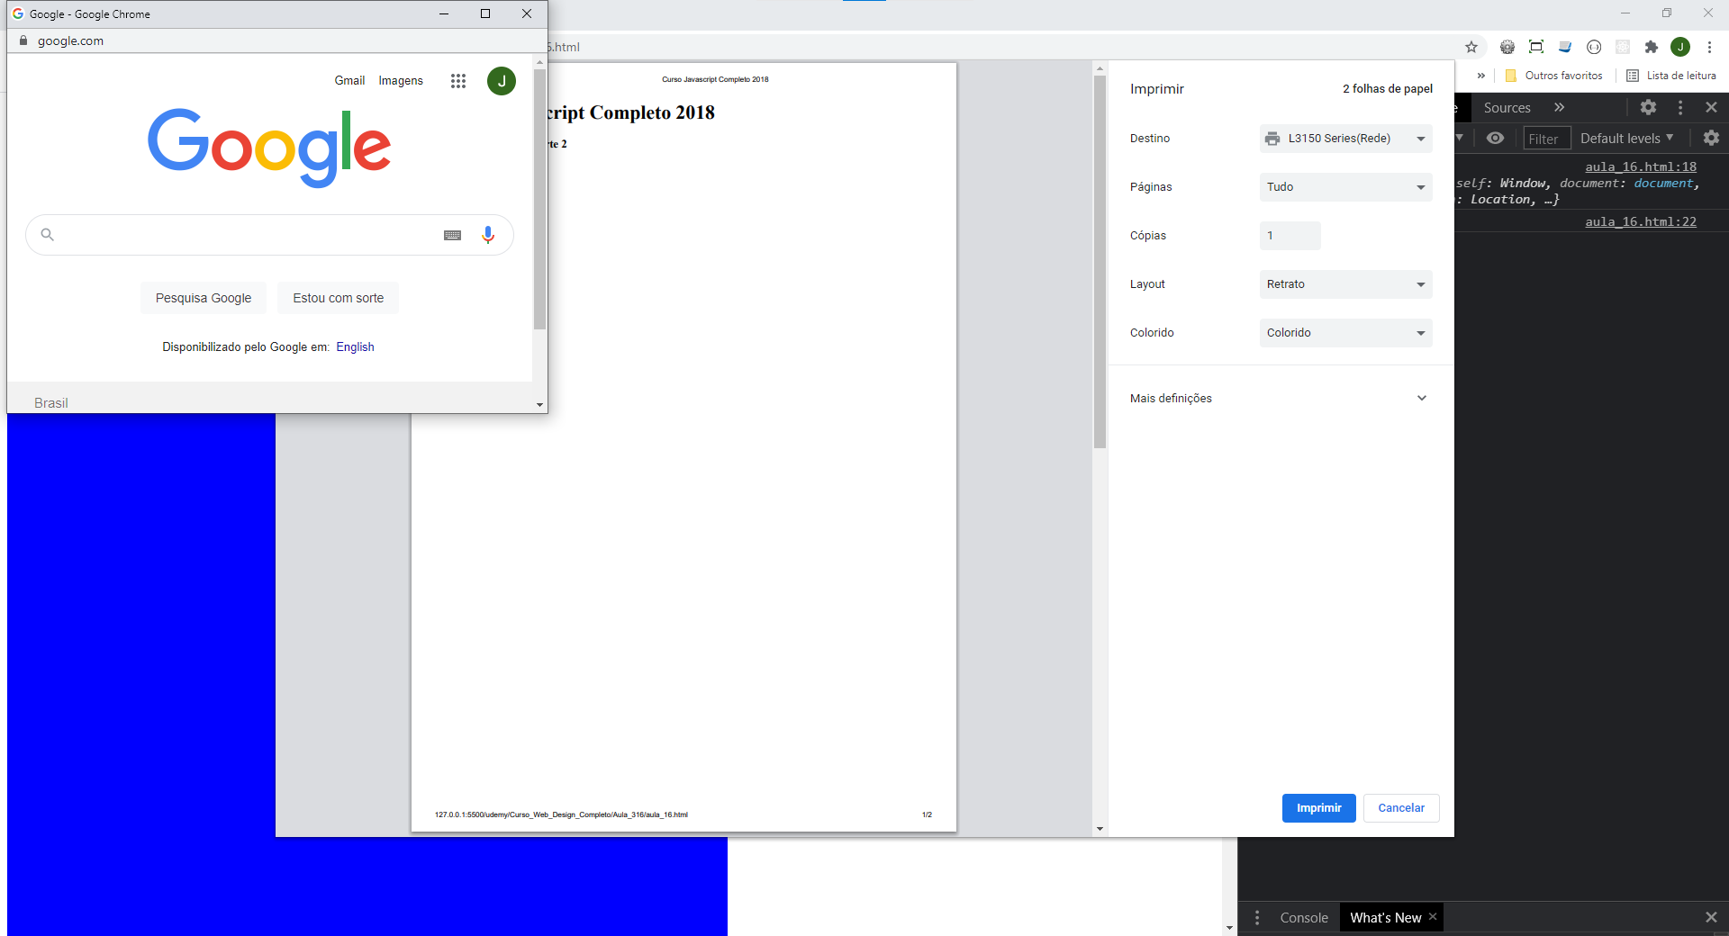
Task: Maximize the Google popup window
Action: click(x=485, y=13)
